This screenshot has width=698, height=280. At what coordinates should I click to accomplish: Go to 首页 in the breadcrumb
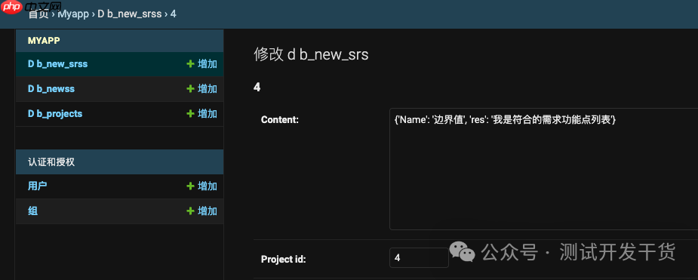coord(38,14)
